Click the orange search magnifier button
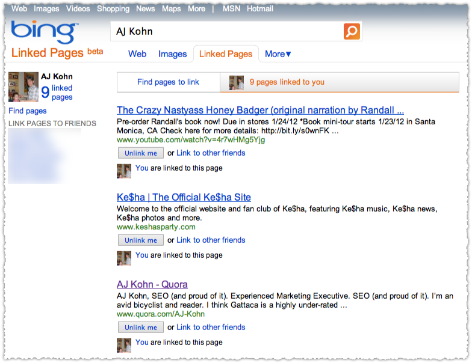 coord(352,31)
